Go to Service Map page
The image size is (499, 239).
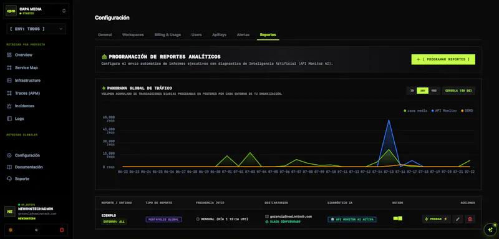[26, 68]
